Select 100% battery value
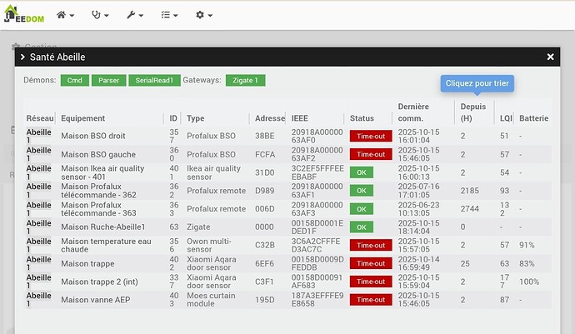Image resolution: width=575 pixels, height=334 pixels. point(529,282)
